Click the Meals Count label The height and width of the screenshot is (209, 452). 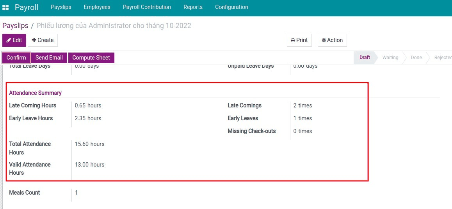pos(25,193)
